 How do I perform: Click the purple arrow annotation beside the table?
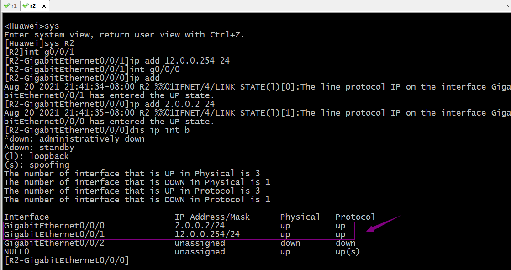383,224
